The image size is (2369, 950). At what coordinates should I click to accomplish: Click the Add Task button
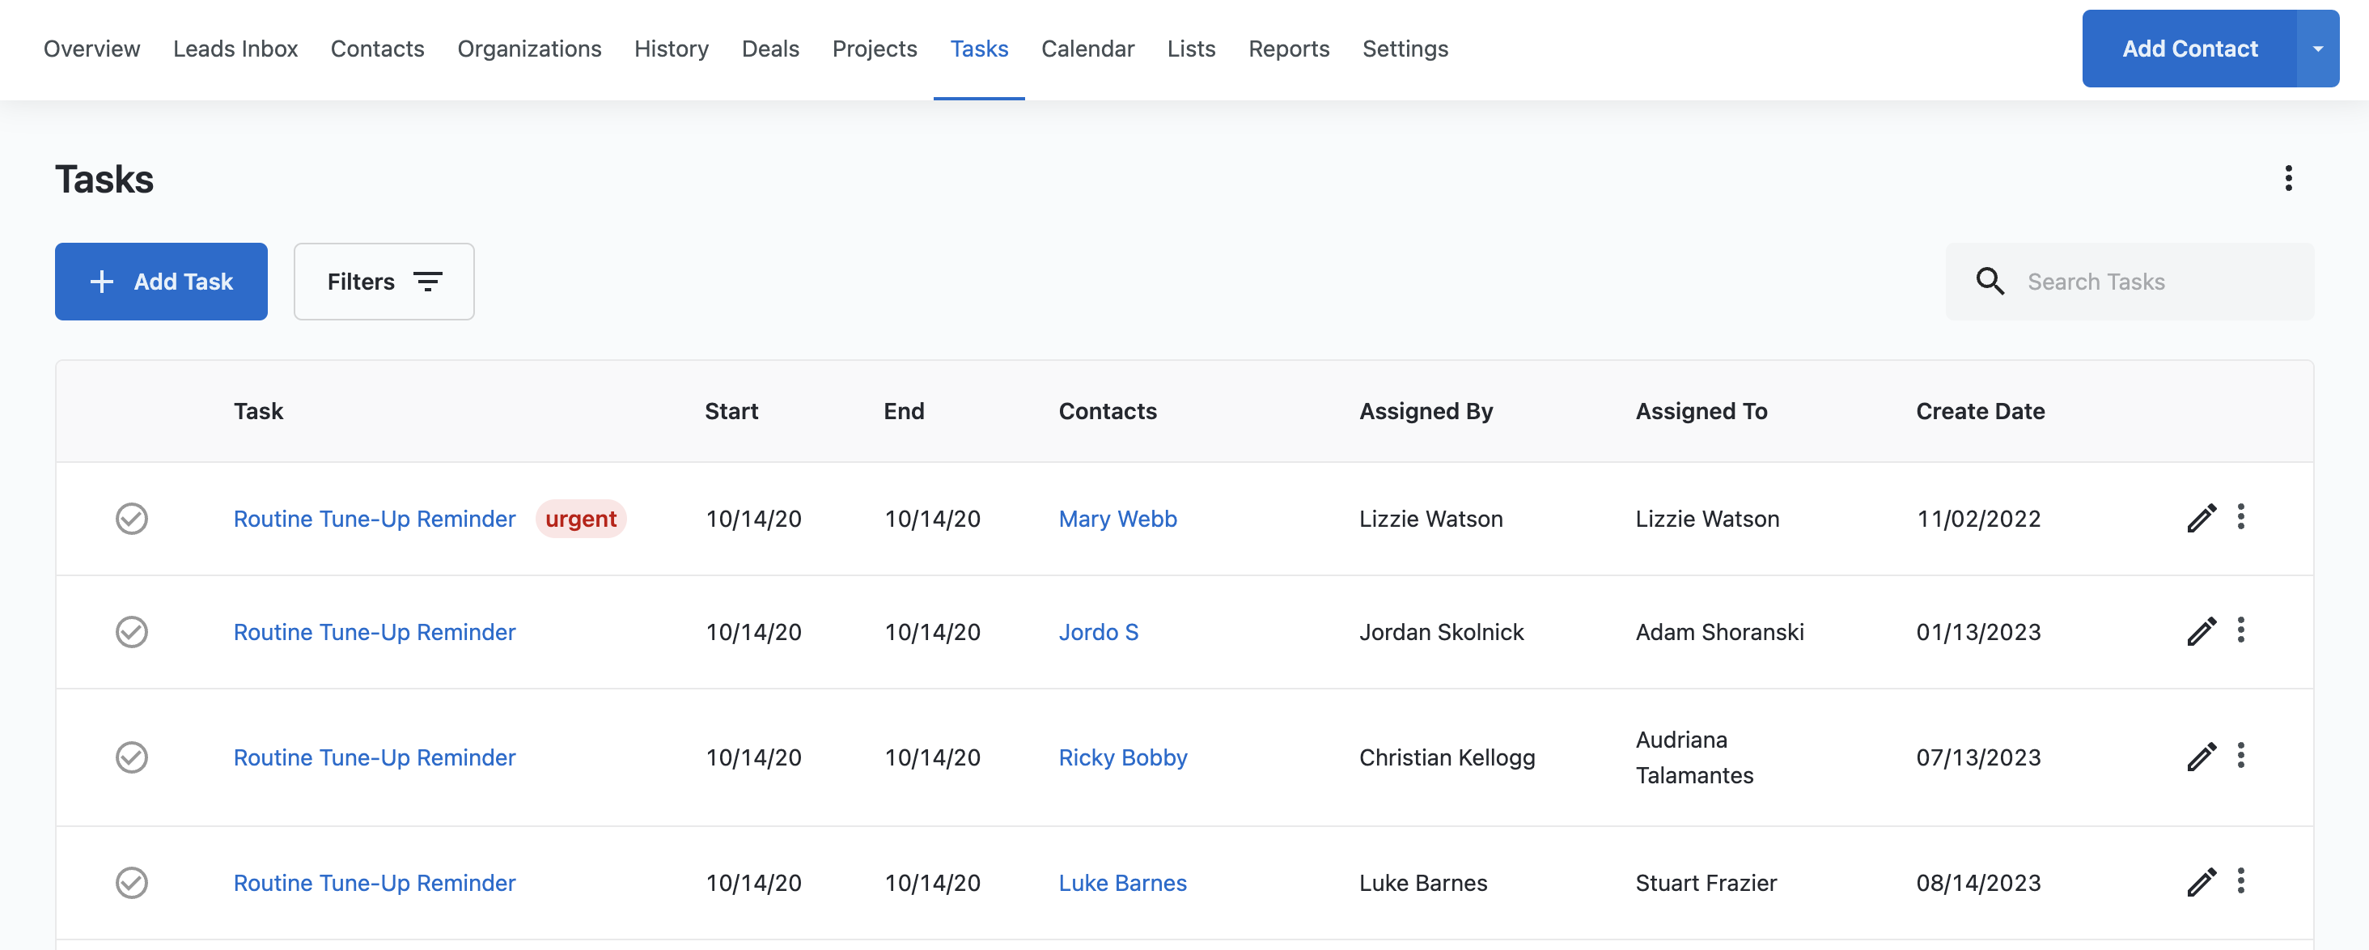[161, 282]
